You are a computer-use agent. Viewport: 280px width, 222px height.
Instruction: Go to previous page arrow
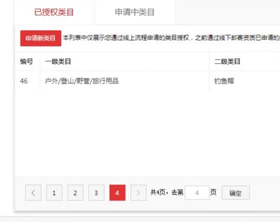33,193
